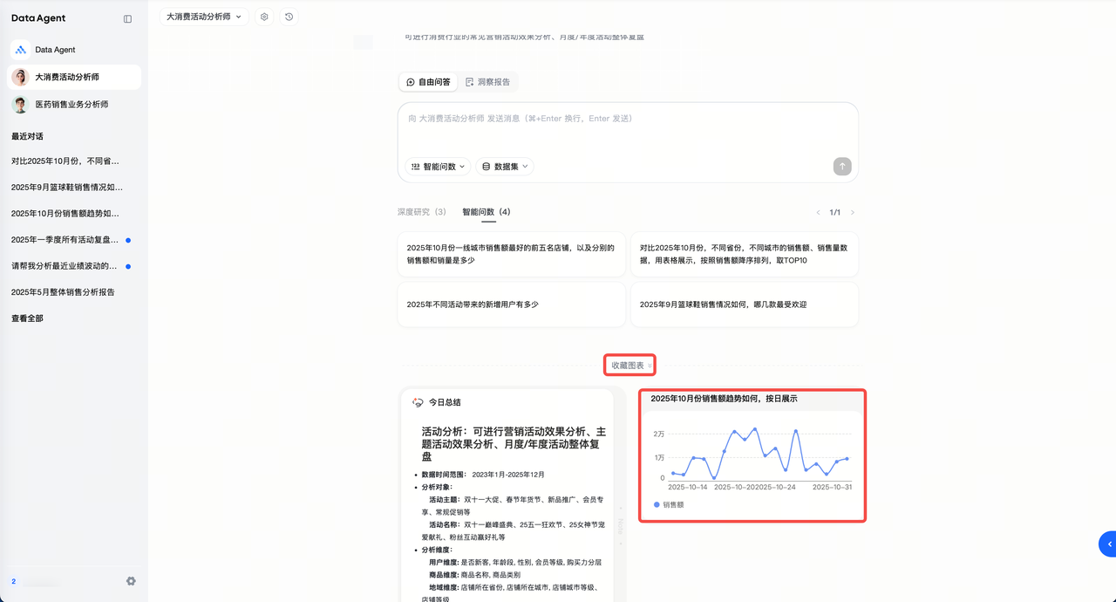Select 医药销售业务分析师 agent avatar
Image resolution: width=1116 pixels, height=602 pixels.
[20, 104]
